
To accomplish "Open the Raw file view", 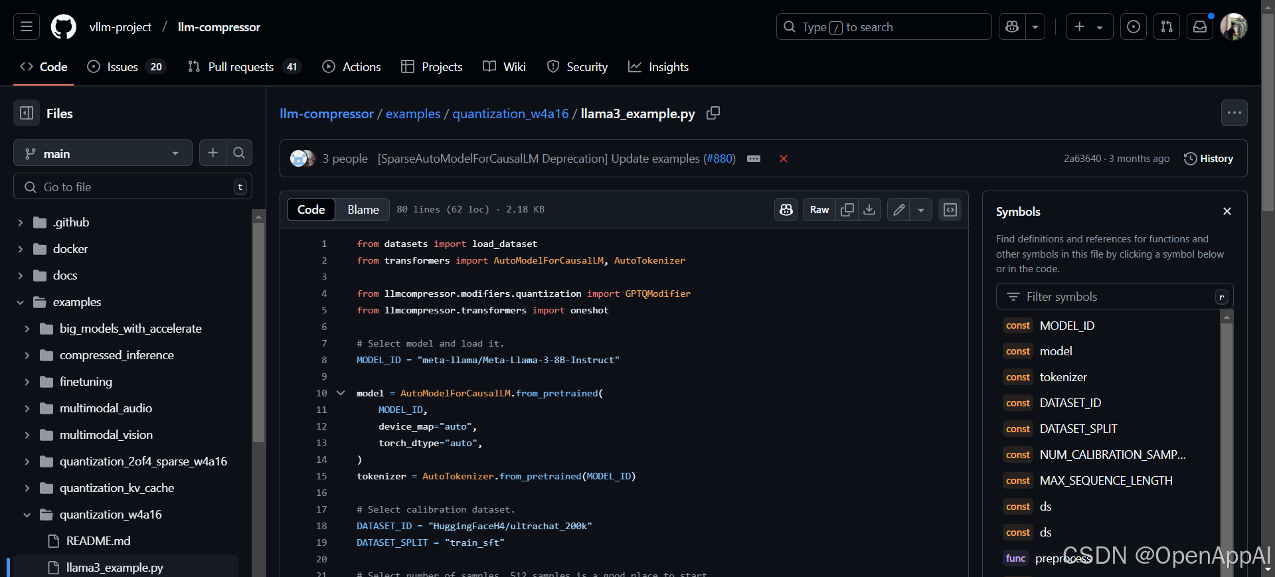I will click(819, 210).
